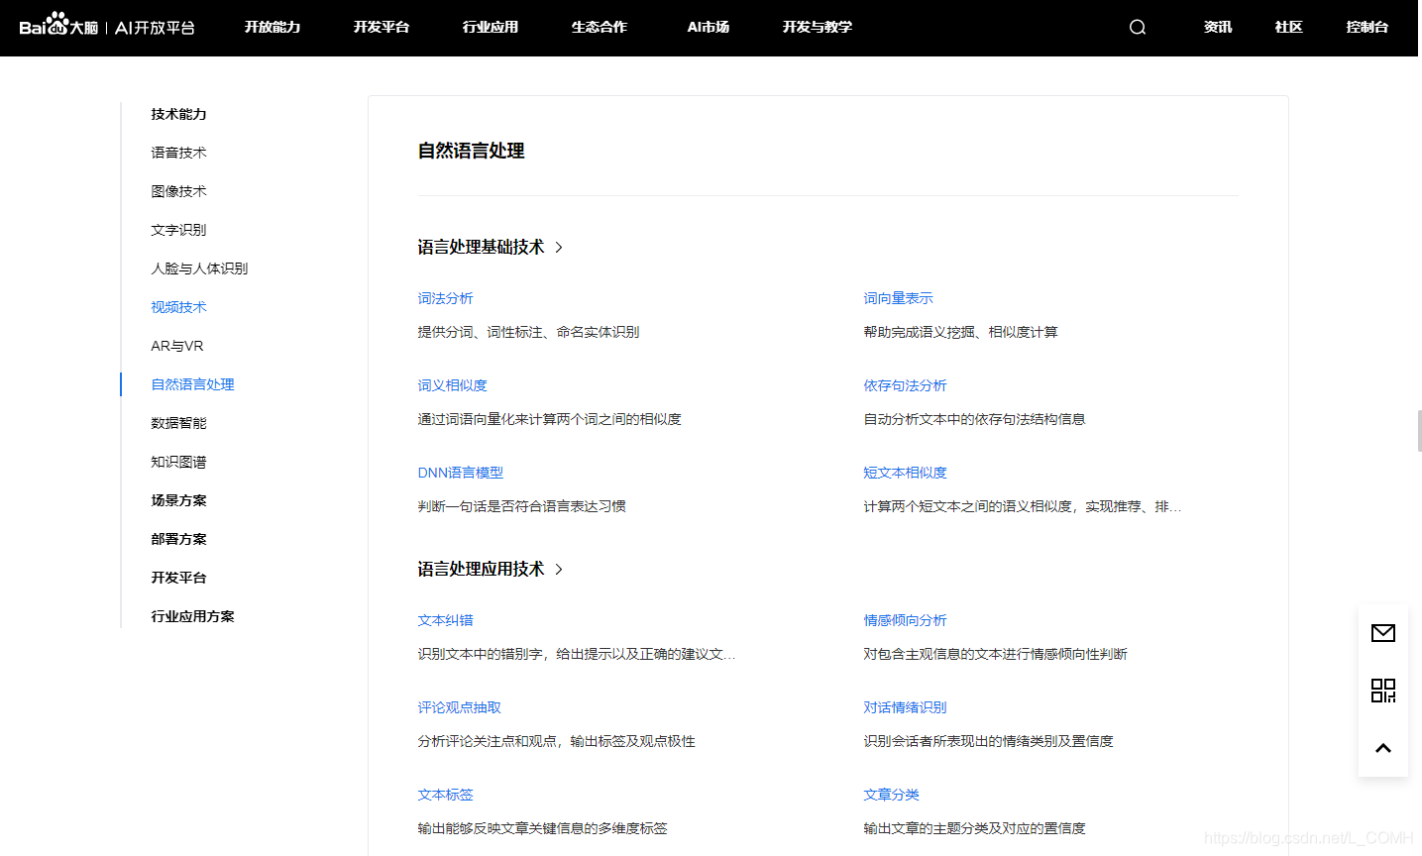1422x856 pixels.
Task: Click text 提供分词、词性标注、命名实体识别
Action: [529, 332]
